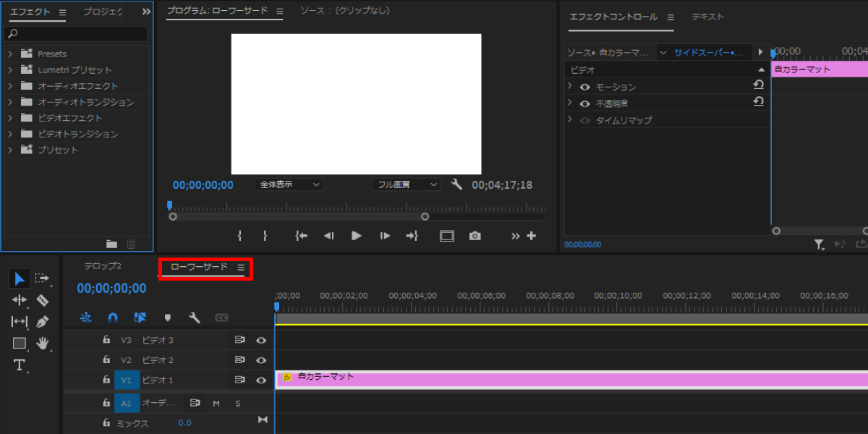Expand ビデオトランジション folder
The height and width of the screenshot is (434, 868).
coord(10,133)
